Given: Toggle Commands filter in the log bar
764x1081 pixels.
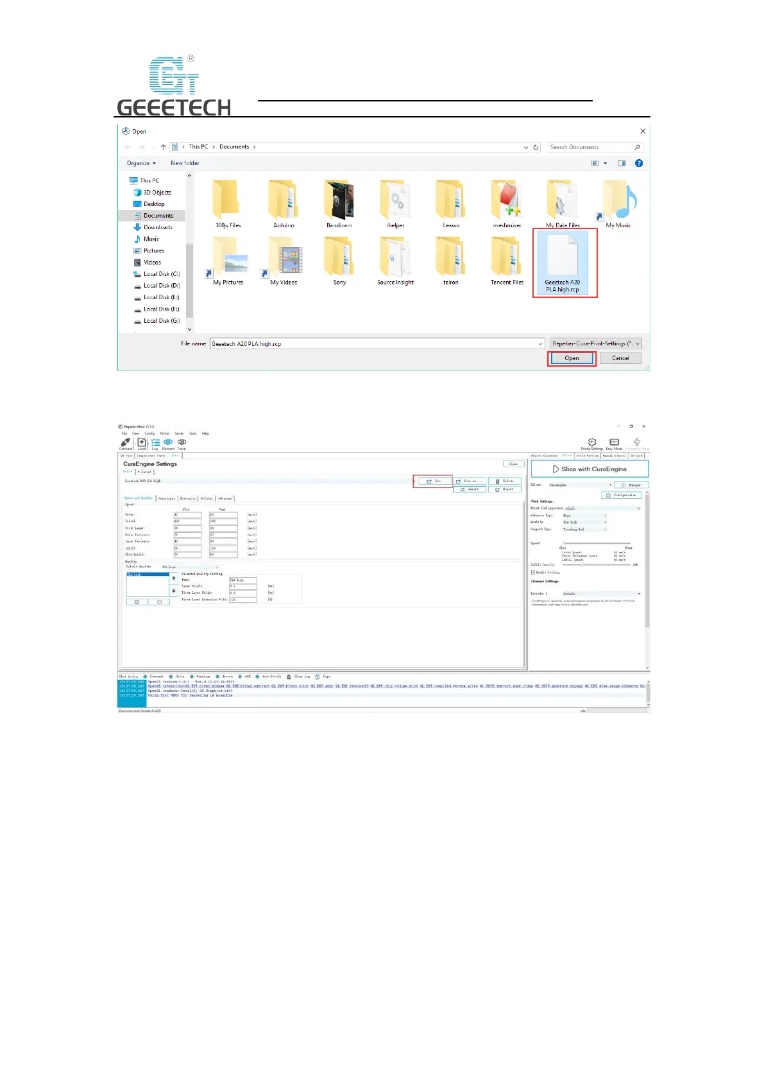Looking at the screenshot, I should pyautogui.click(x=146, y=677).
